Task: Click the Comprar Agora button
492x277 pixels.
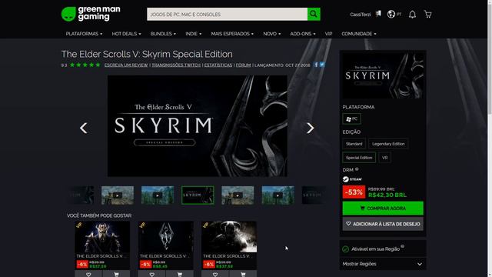Action: point(383,209)
